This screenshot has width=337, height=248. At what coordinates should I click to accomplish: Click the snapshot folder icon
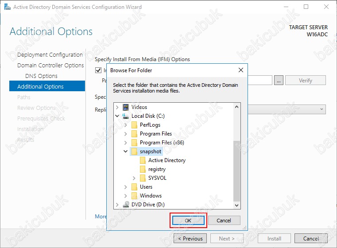click(134, 151)
